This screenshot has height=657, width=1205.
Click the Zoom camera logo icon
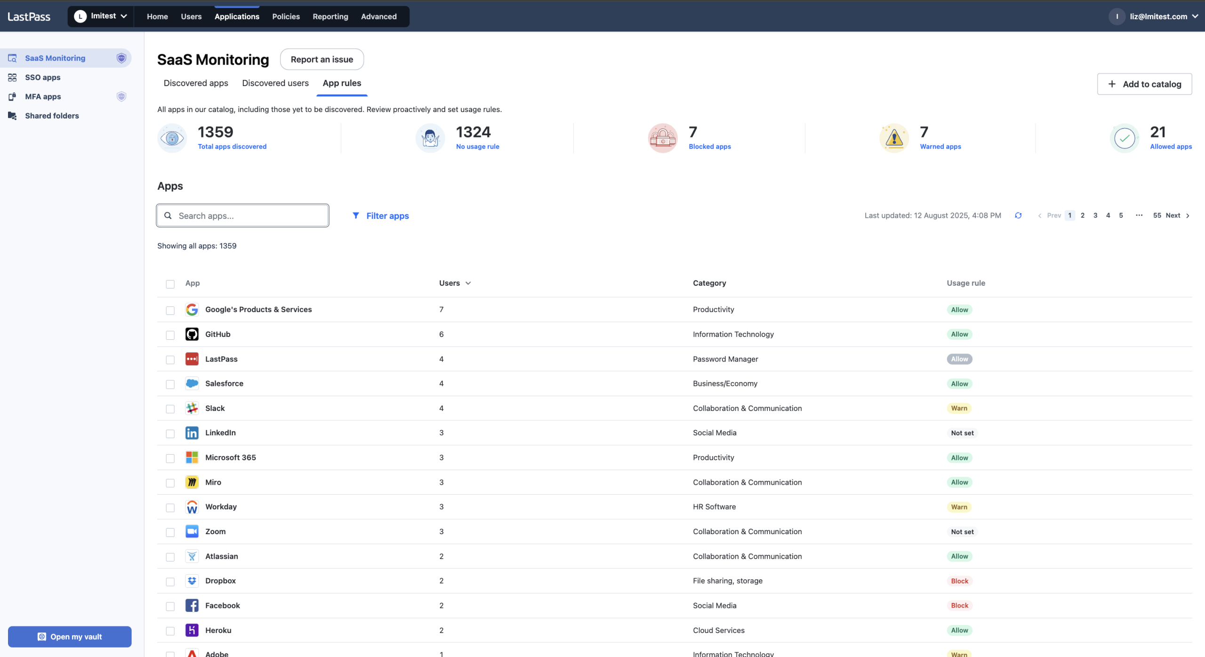click(192, 531)
